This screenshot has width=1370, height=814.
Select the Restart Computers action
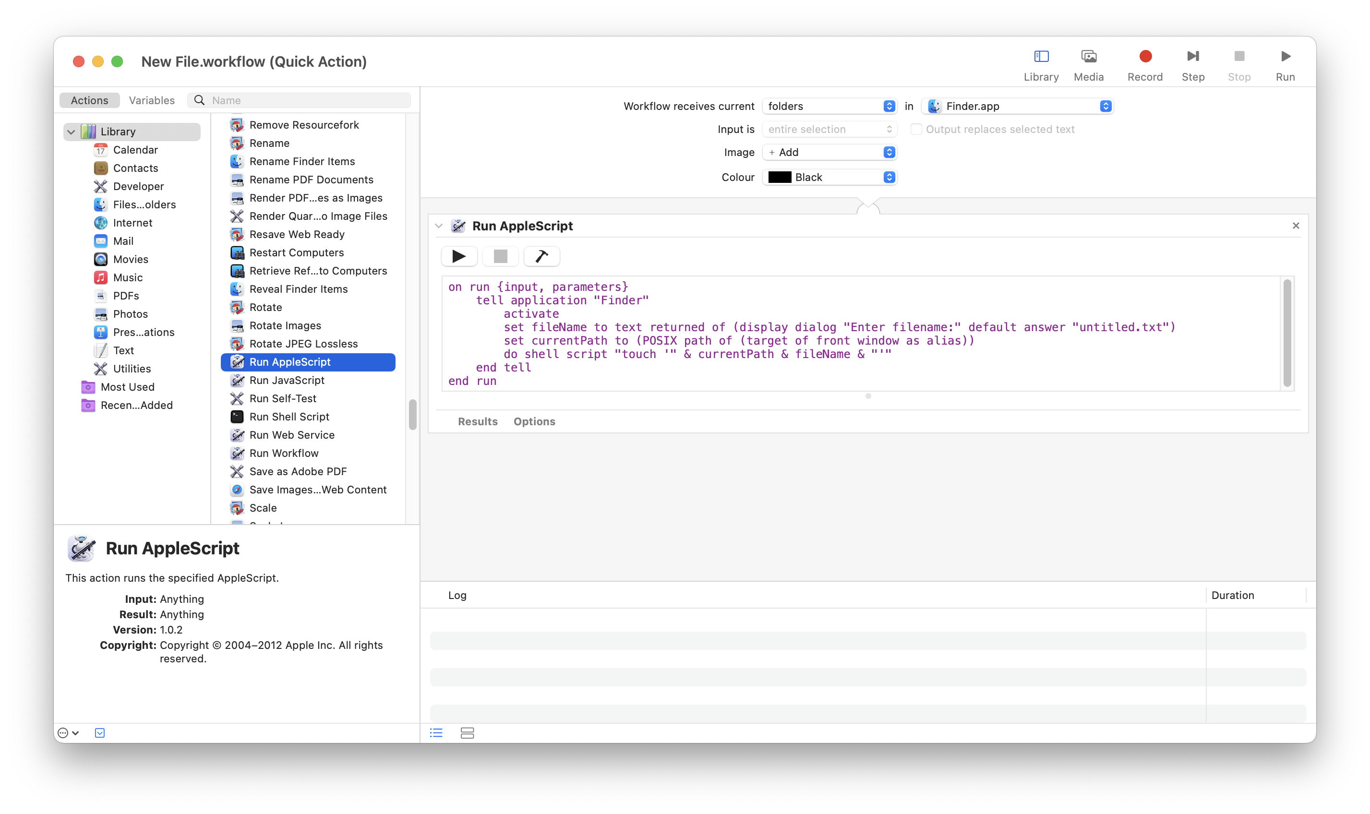(308, 252)
